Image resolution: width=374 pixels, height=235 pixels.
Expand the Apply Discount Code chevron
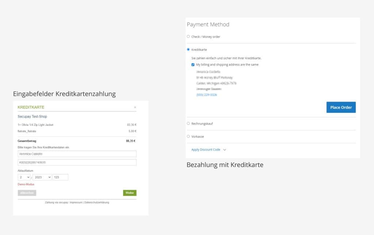click(225, 150)
